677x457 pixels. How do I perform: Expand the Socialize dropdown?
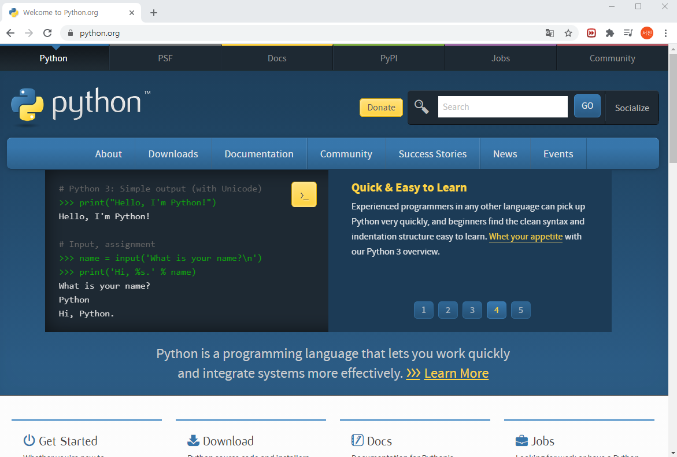tap(632, 108)
